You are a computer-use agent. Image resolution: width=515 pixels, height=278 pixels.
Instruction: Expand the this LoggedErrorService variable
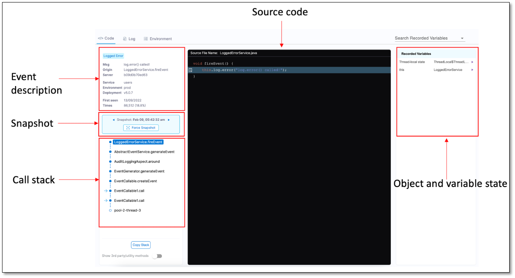click(x=472, y=69)
